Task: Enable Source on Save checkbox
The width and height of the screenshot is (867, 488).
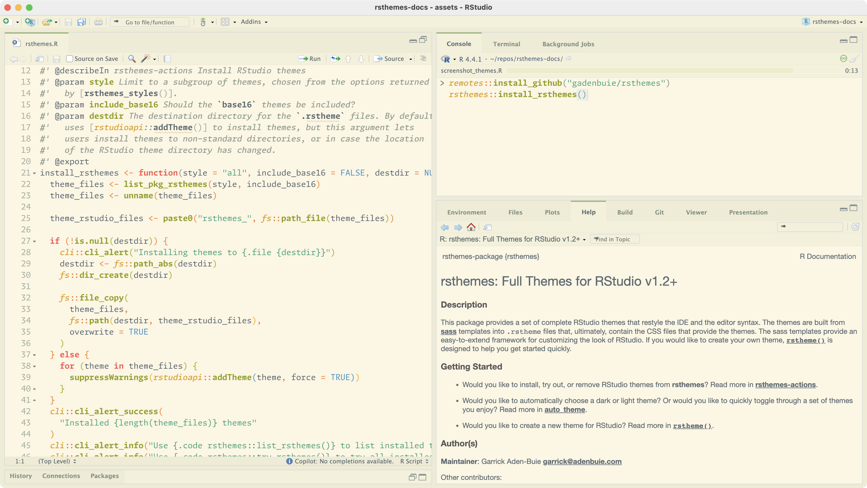Action: pos(70,59)
